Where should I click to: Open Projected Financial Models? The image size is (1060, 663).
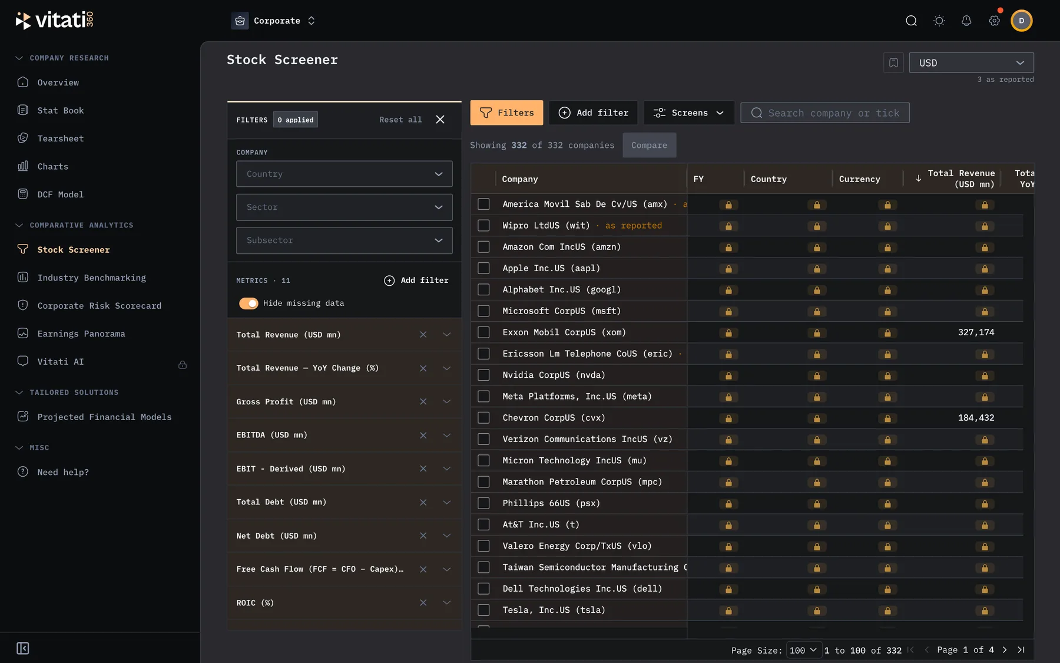tap(104, 417)
